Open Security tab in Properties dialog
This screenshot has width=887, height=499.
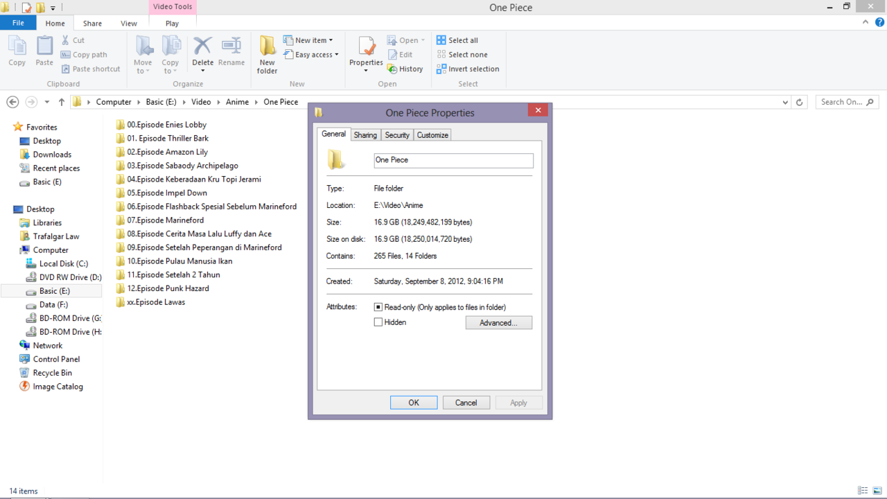(x=397, y=135)
